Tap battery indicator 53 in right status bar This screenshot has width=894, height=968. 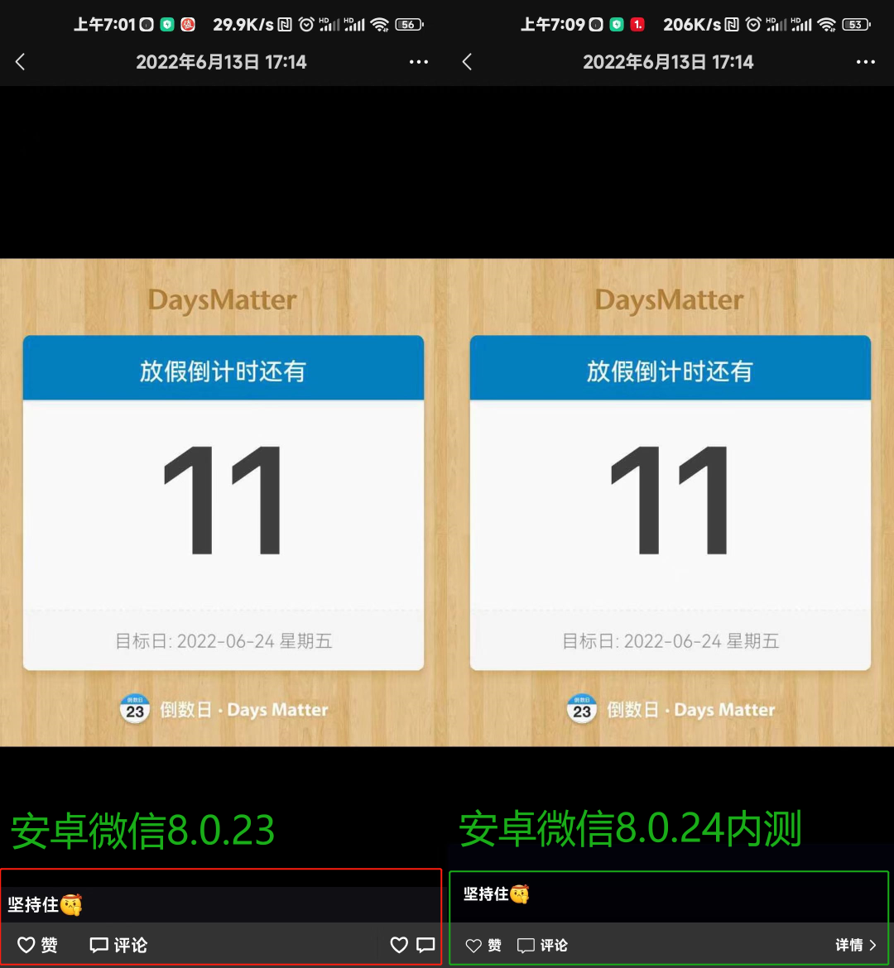856,25
